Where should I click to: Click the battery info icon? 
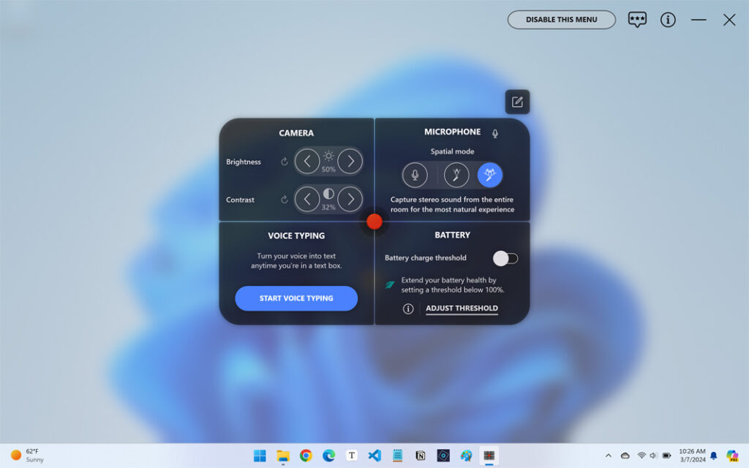tap(408, 309)
